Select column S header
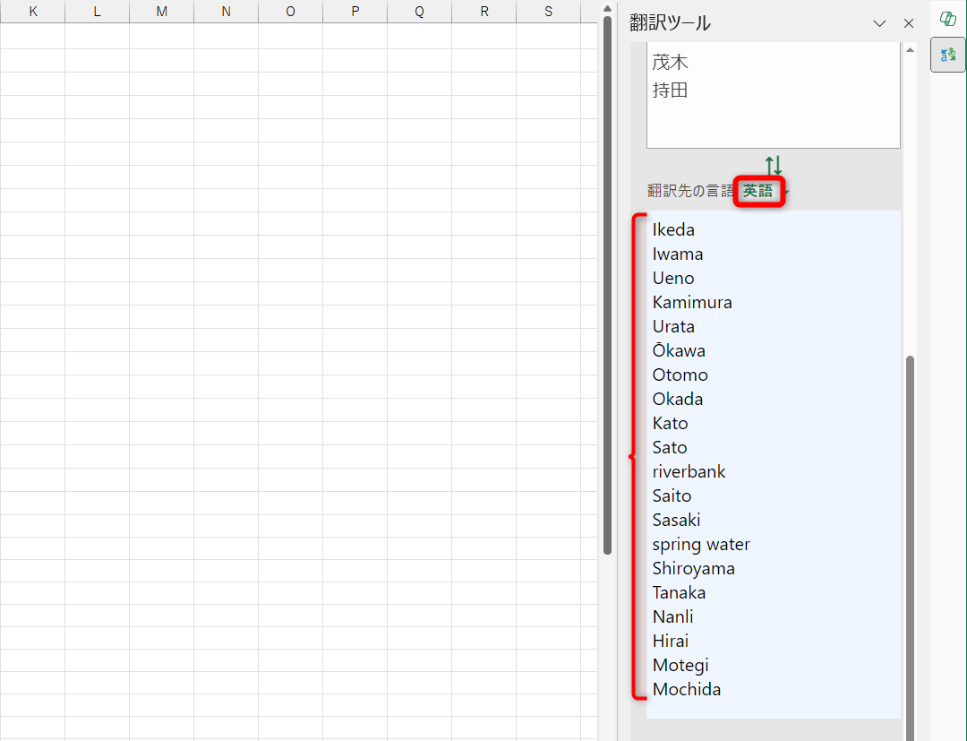967x741 pixels. tap(548, 11)
